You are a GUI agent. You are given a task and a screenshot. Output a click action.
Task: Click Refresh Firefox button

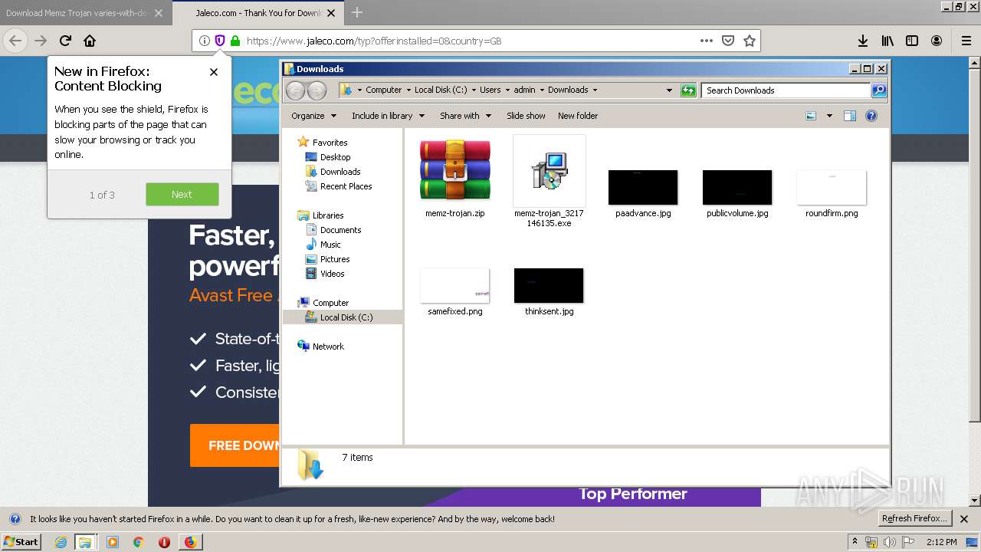tap(914, 518)
